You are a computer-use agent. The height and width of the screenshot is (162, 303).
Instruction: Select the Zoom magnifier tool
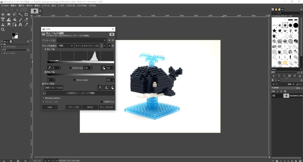[x=3, y=30]
